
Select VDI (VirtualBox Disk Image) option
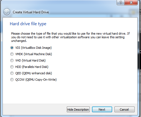click(x=31, y=48)
